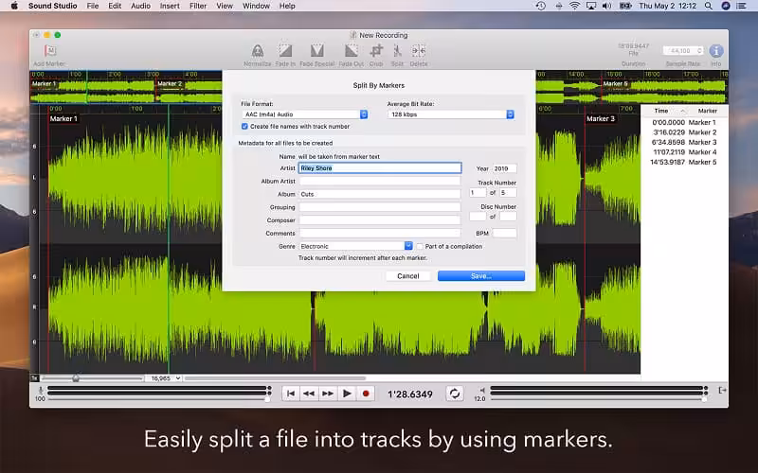758x473 pixels.
Task: Click the Sample Rate 44,100 stepper
Action: point(699,51)
